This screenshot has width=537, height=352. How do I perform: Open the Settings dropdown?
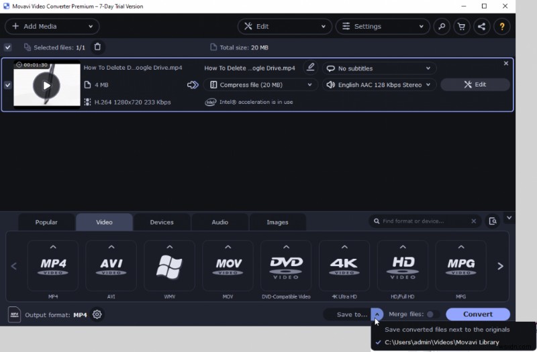pyautogui.click(x=383, y=26)
